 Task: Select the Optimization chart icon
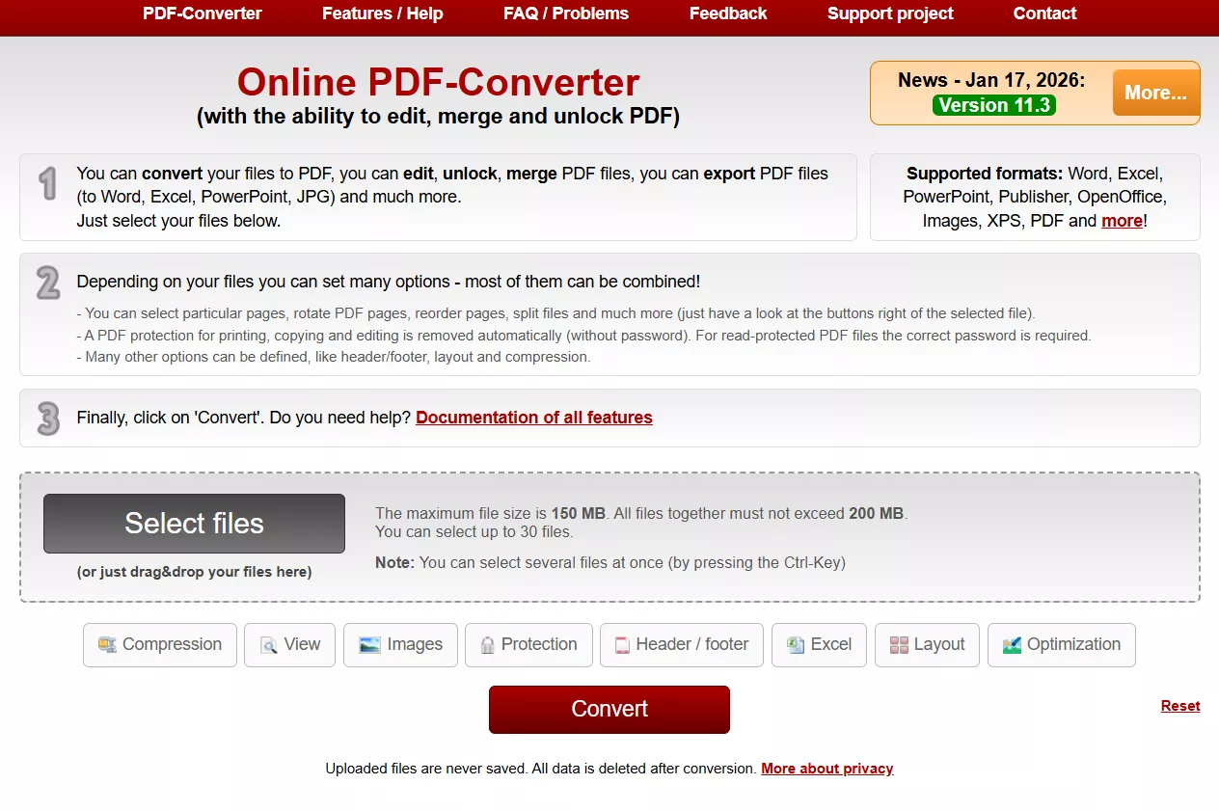[x=1012, y=644]
